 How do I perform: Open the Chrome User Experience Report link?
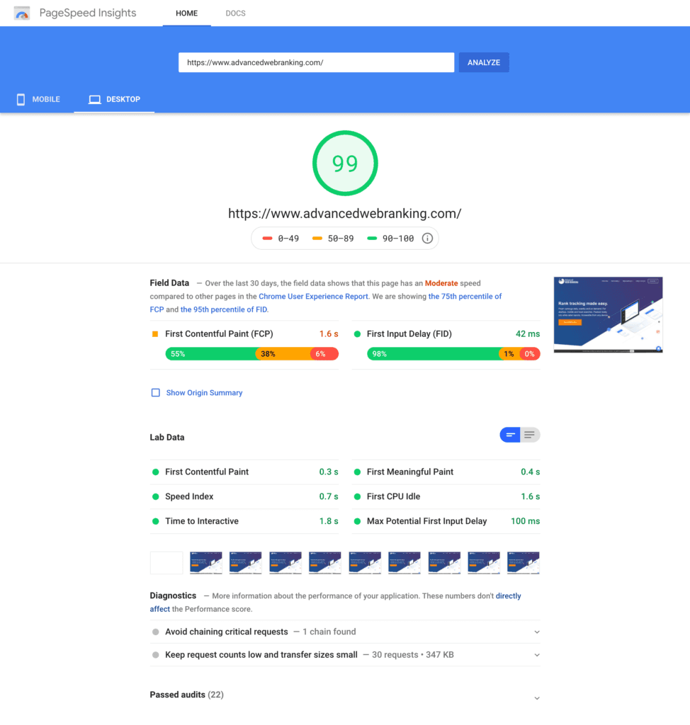coord(313,297)
